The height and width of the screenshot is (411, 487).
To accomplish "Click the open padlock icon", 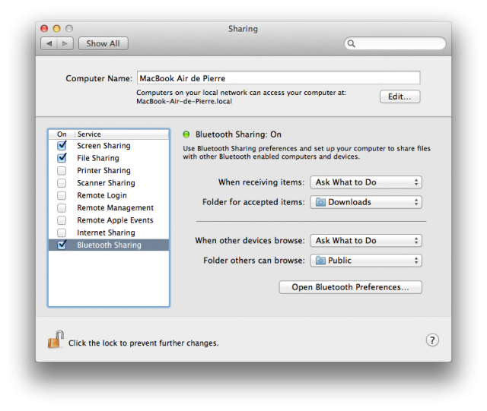I will 56,340.
